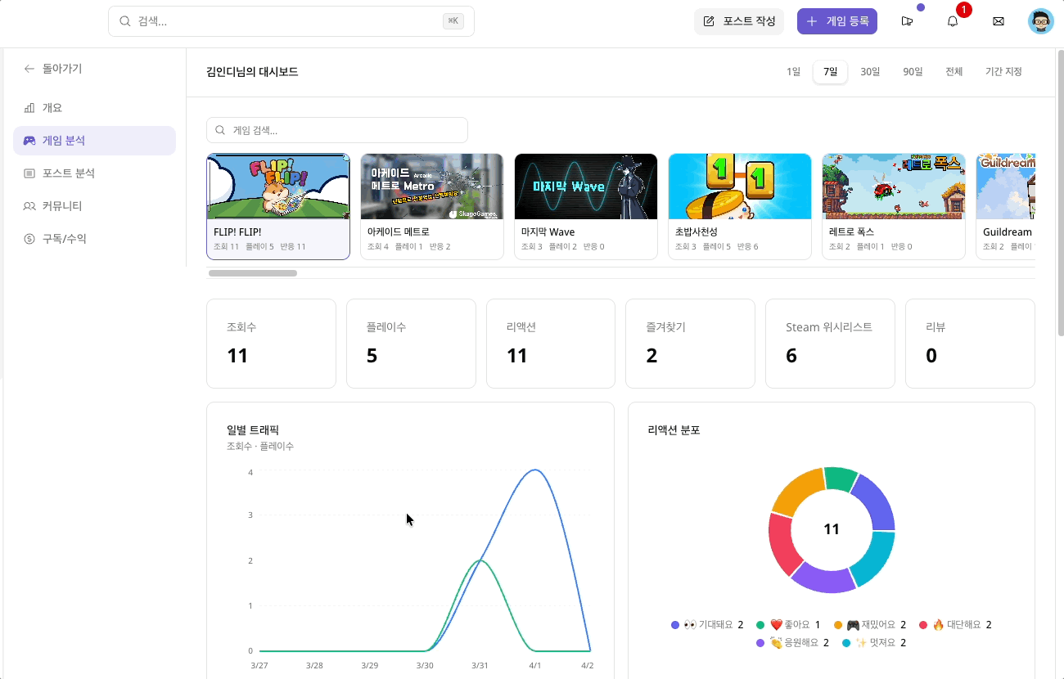Click the 포스트 작성 button
The image size is (1064, 679).
point(739,21)
